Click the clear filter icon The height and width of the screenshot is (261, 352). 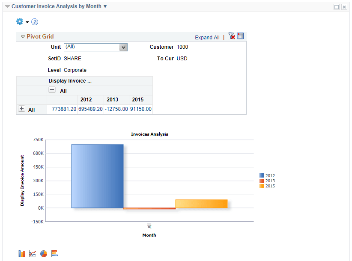coord(232,36)
